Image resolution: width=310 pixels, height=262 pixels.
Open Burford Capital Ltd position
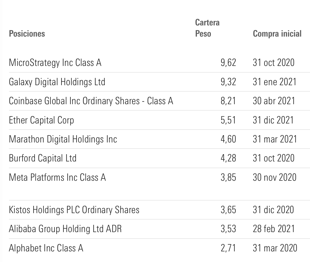42,158
